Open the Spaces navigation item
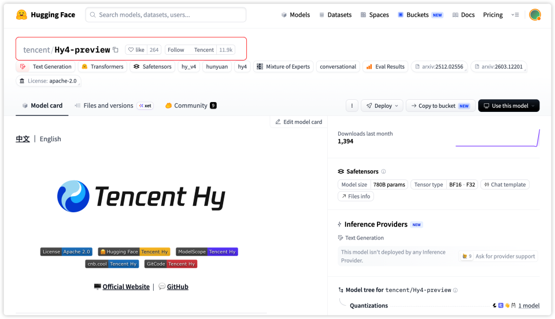Image resolution: width=555 pixels, height=319 pixels. (375, 15)
